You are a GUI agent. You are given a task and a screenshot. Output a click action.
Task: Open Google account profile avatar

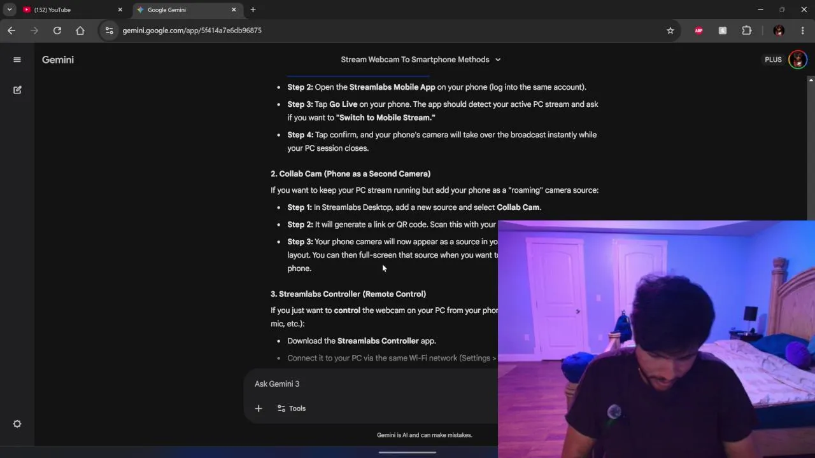click(x=798, y=60)
